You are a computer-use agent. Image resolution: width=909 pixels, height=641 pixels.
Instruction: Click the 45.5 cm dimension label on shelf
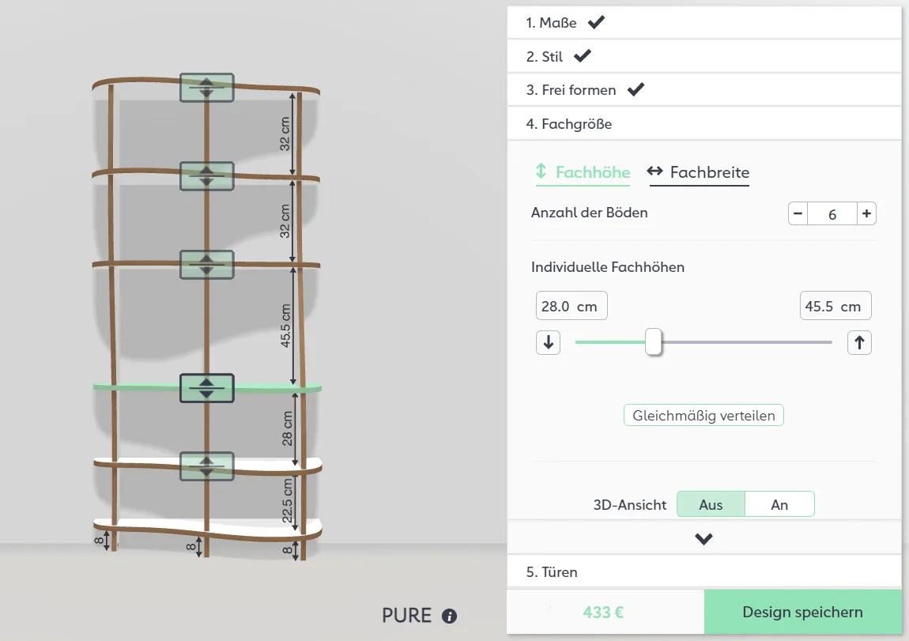pyautogui.click(x=285, y=326)
